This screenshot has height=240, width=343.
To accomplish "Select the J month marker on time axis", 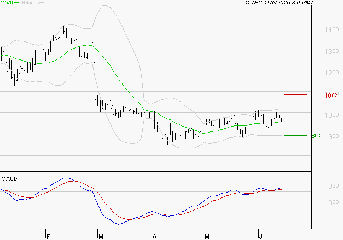I will [259, 236].
